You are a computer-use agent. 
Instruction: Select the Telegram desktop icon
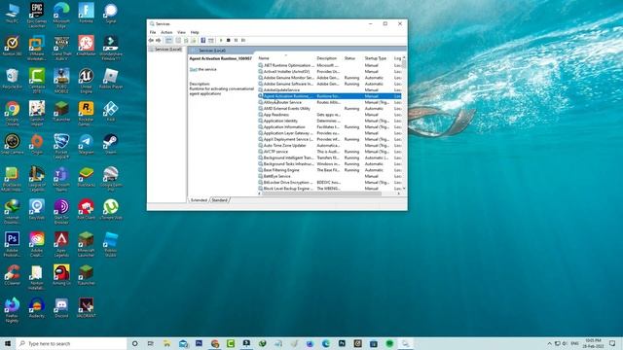click(86, 144)
